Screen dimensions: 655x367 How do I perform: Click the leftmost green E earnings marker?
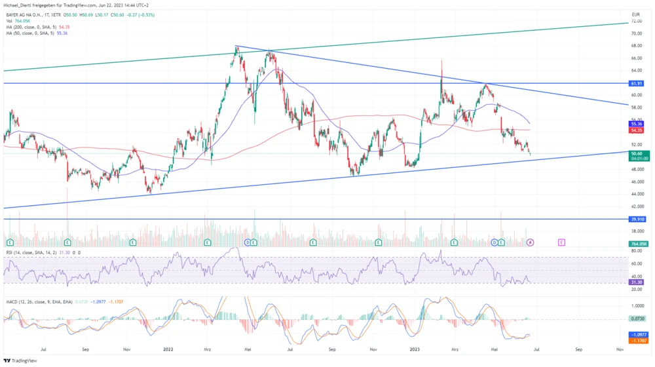(9, 242)
